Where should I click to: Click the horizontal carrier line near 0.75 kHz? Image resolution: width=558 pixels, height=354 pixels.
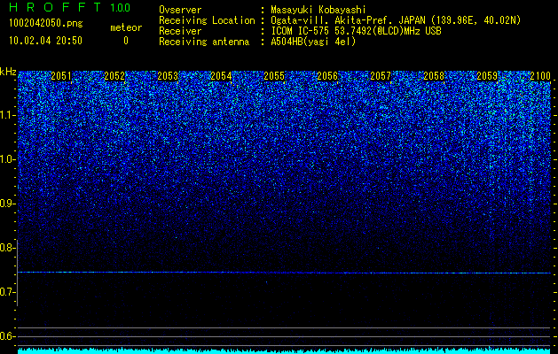pos(284,273)
